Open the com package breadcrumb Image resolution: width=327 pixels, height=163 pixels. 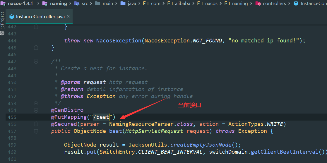[152, 3]
